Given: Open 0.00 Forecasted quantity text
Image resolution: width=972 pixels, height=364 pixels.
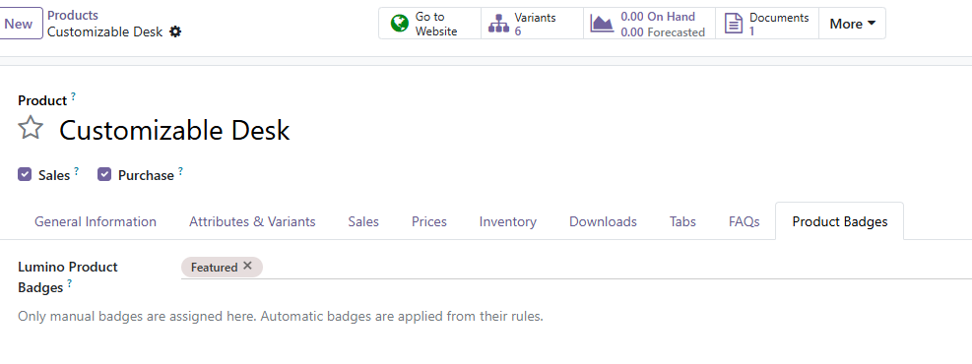Looking at the screenshot, I should tap(663, 32).
